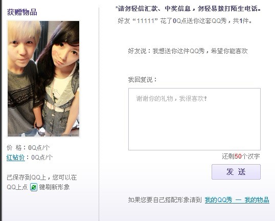The height and width of the screenshot is (221, 275).
Task: Click the gifted QQ show photo thumbnail
Action: (x=43, y=79)
